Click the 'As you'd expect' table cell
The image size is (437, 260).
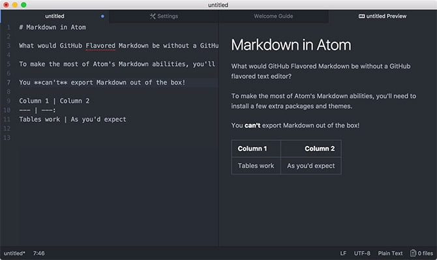point(310,166)
